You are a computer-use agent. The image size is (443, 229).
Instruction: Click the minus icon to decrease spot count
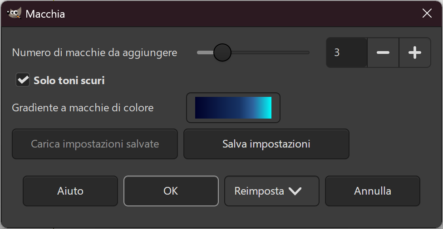pos(383,53)
